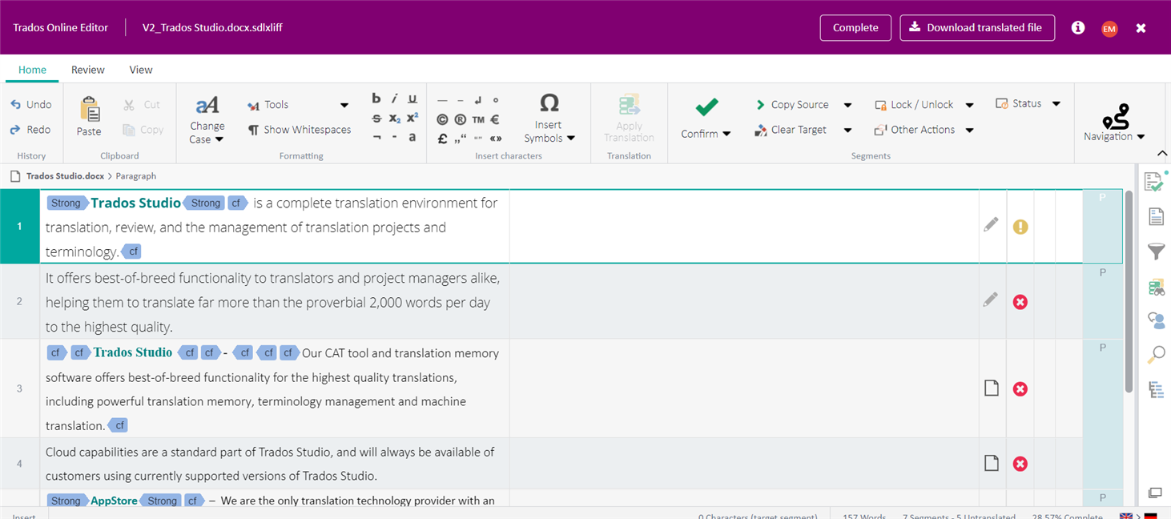Click the Complete button
1171x519 pixels.
click(x=855, y=27)
